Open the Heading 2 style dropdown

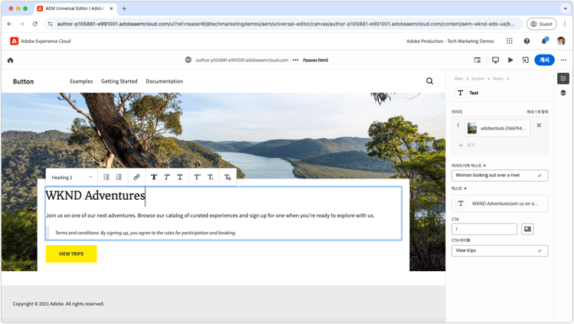(71, 178)
